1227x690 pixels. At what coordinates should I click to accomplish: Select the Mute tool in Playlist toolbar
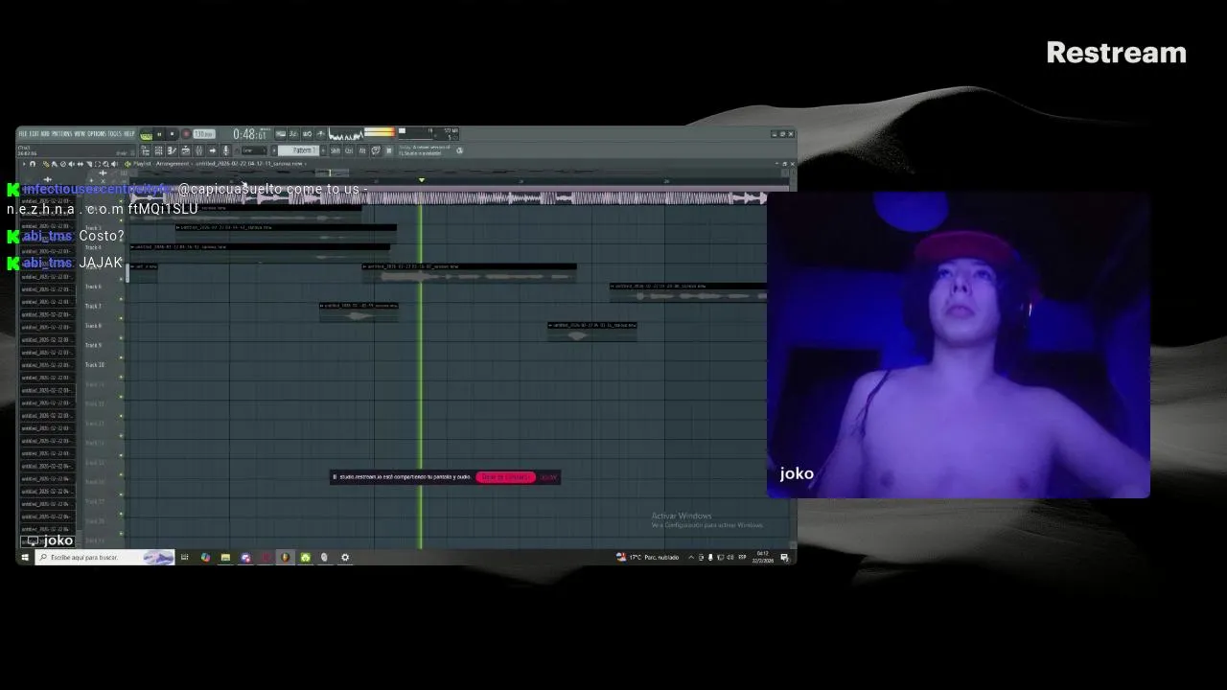(x=71, y=163)
